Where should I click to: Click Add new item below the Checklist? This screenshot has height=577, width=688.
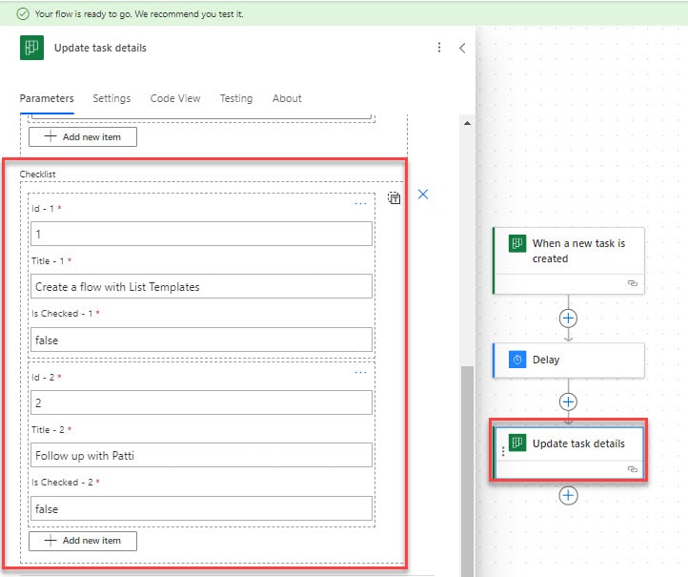pos(83,541)
